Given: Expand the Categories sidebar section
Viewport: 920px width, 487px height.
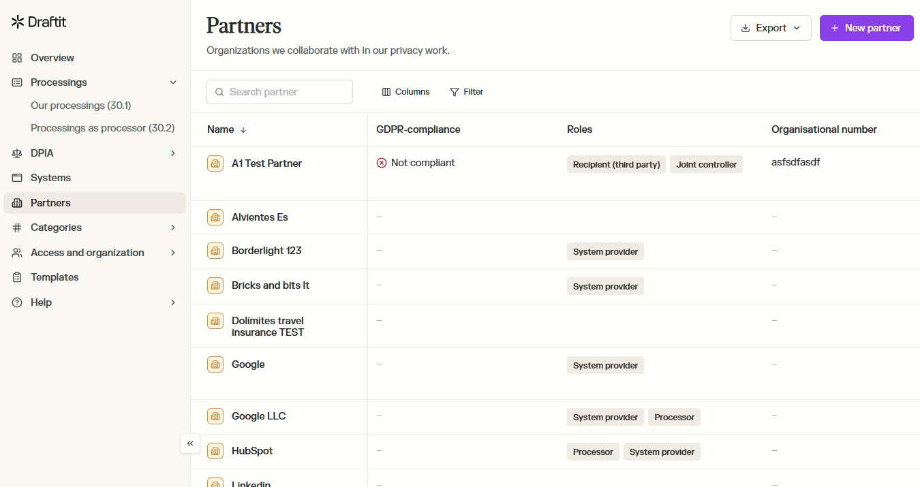Looking at the screenshot, I should (173, 227).
